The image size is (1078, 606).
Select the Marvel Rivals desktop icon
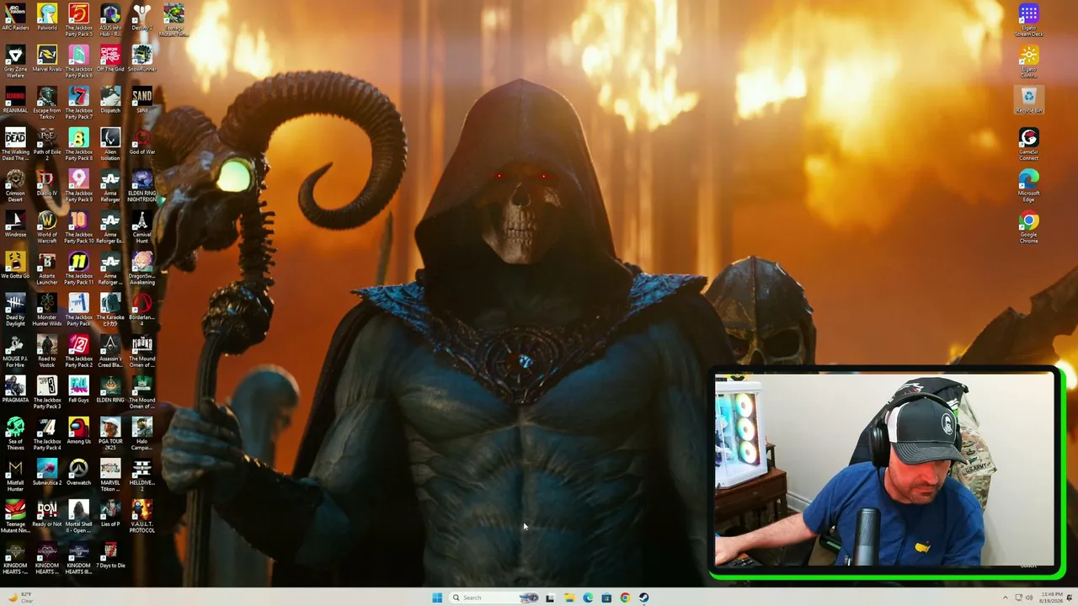pyautogui.click(x=47, y=58)
